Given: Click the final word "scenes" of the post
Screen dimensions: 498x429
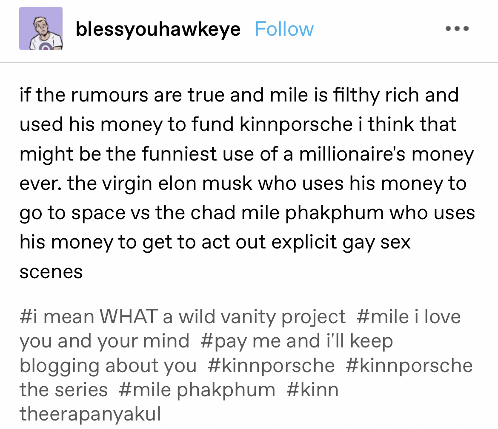Looking at the screenshot, I should coord(51,272).
